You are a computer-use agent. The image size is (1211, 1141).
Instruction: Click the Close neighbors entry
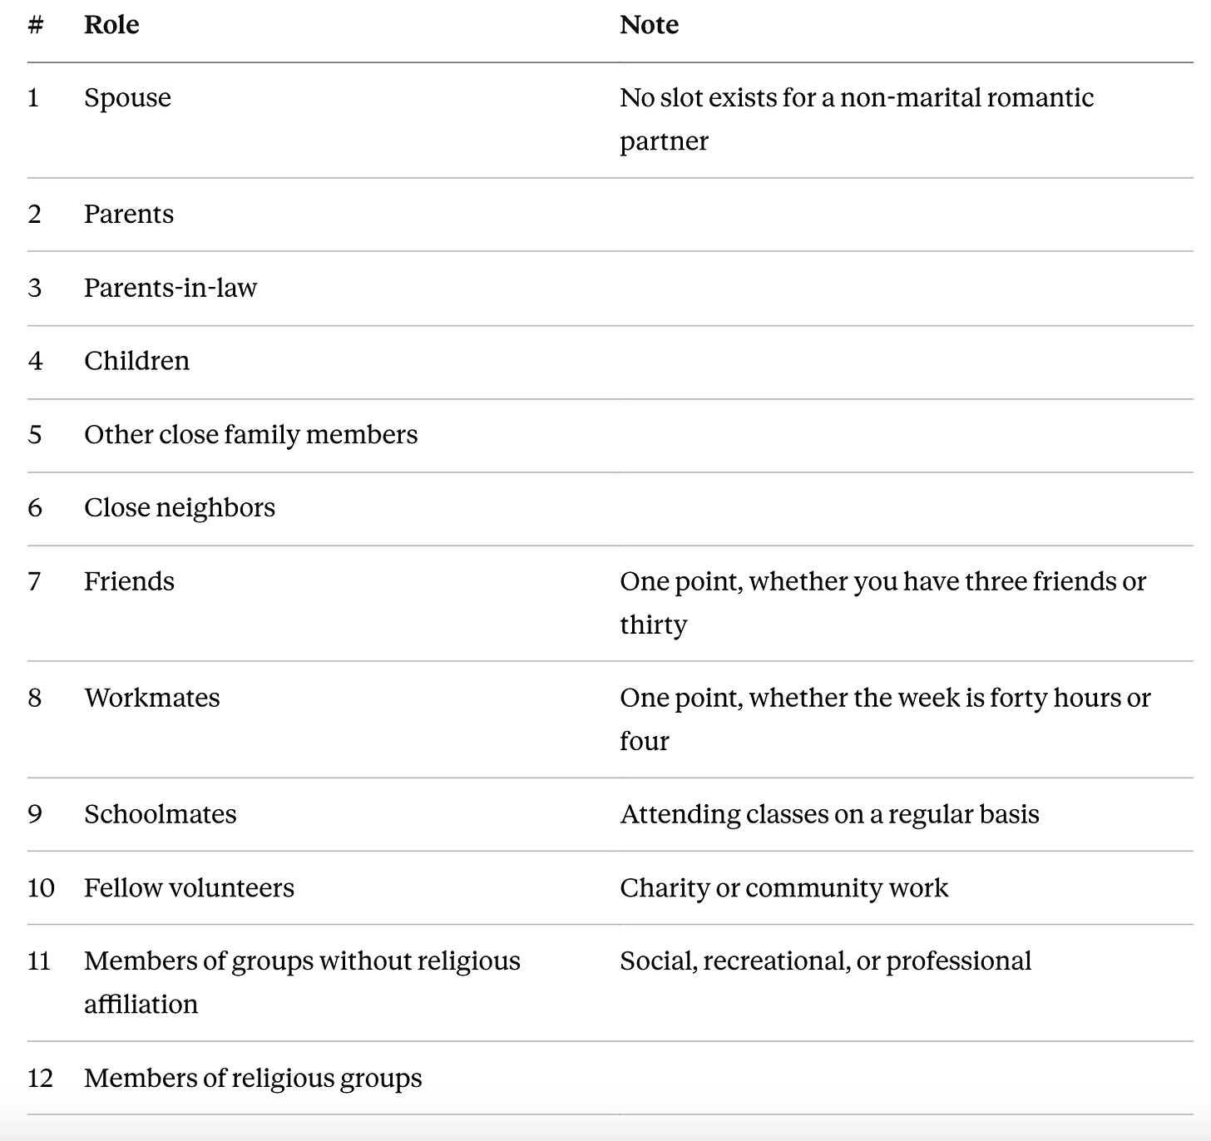[x=180, y=508]
